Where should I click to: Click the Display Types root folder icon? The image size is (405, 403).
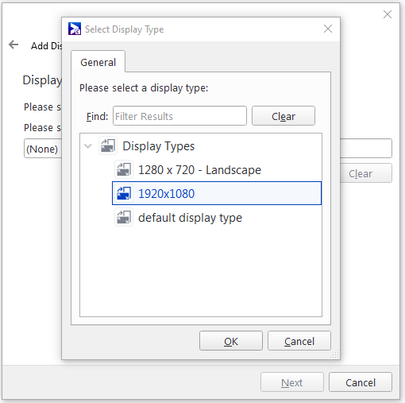coord(108,145)
